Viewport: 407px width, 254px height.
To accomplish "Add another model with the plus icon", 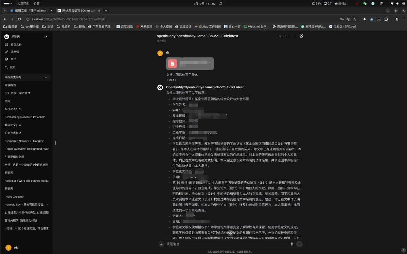I will pyautogui.click(x=285, y=36).
